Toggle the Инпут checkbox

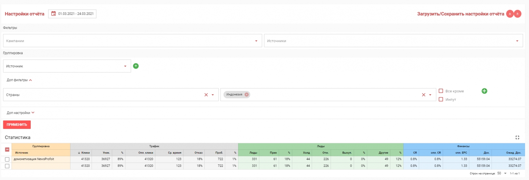(441, 99)
